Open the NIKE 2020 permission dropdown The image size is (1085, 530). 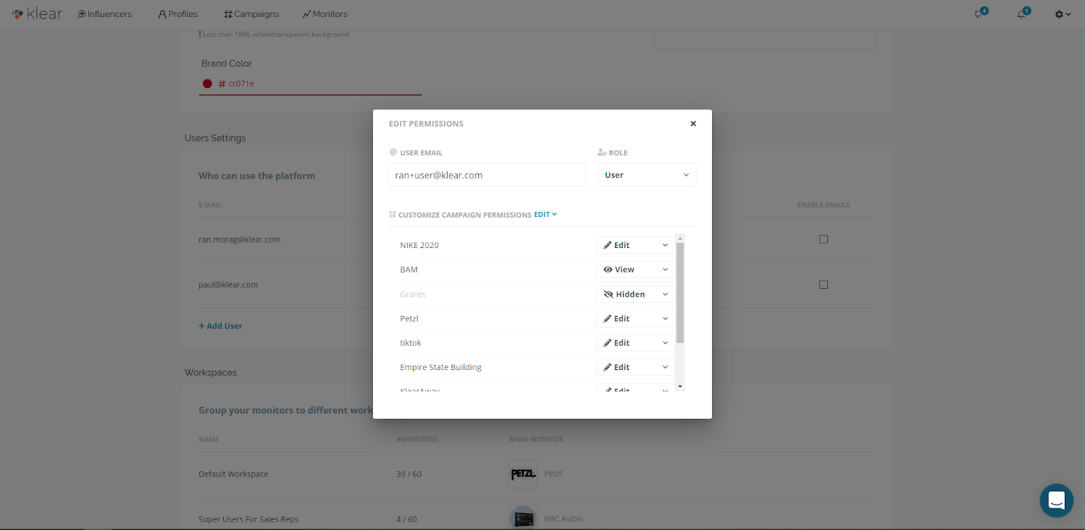[635, 245]
